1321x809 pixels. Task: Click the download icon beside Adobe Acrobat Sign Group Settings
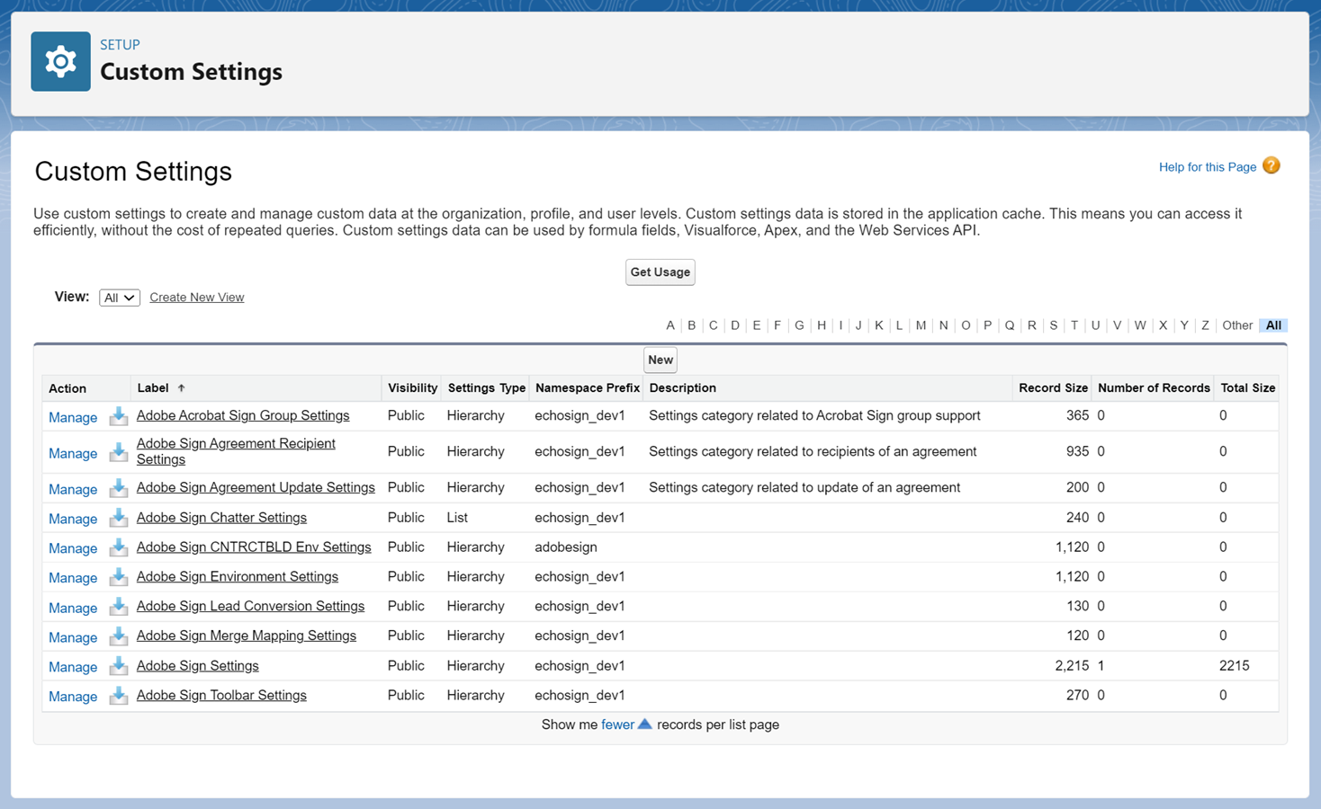[x=118, y=417]
